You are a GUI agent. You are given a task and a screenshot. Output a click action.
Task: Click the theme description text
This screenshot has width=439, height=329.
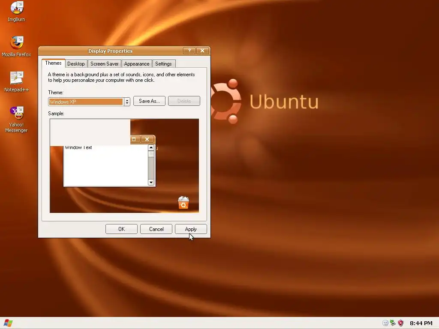[x=121, y=77]
